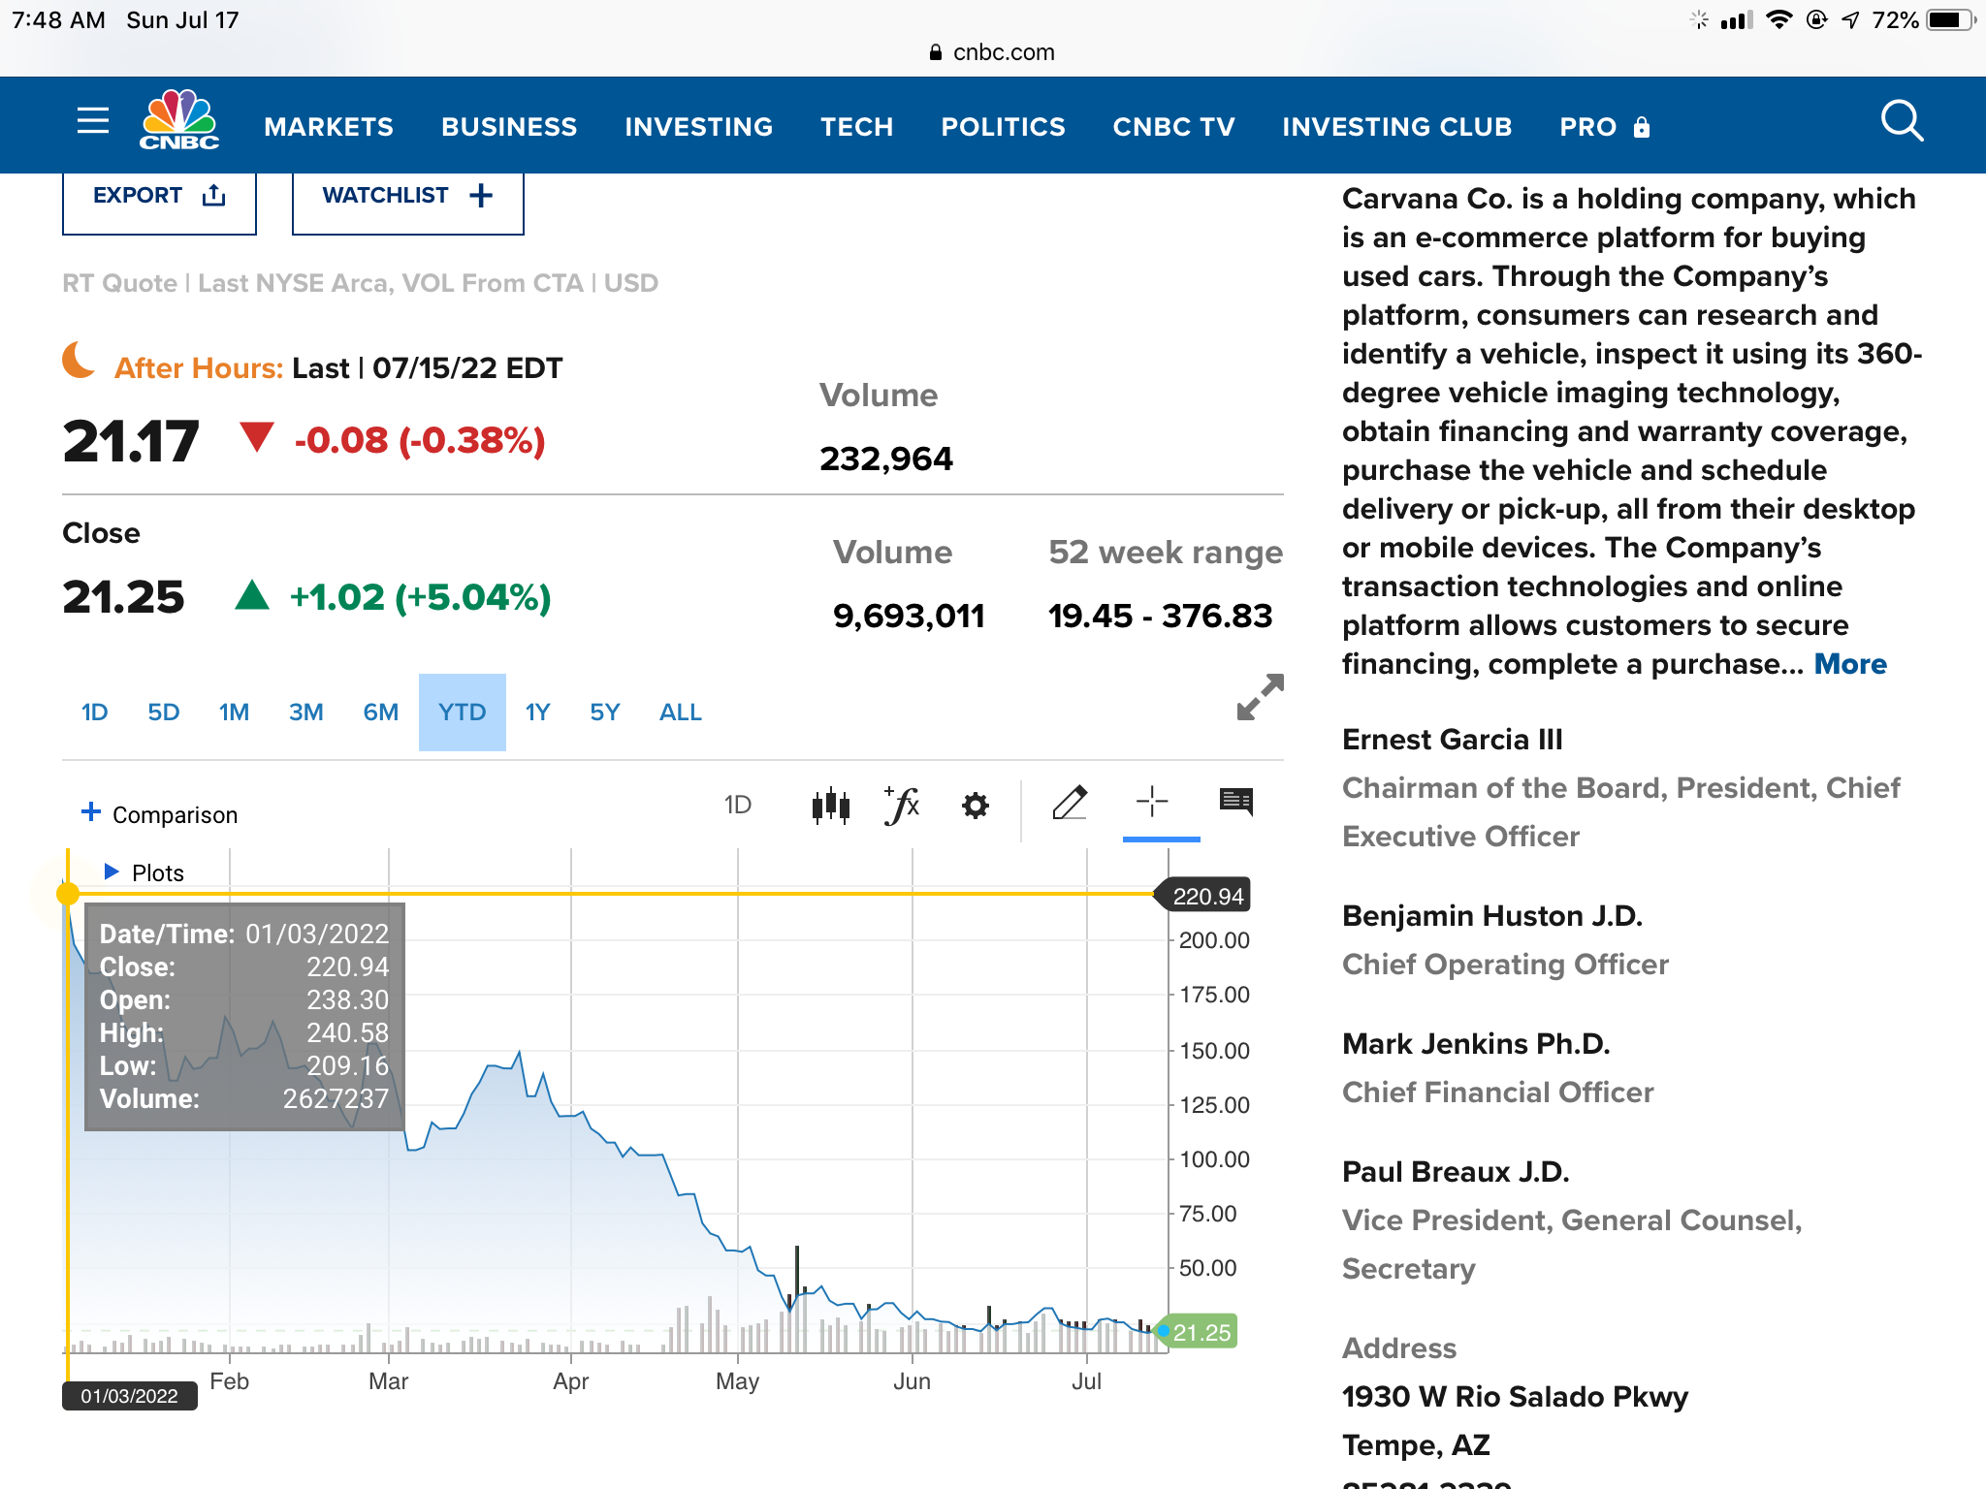
Task: Select the candlestick chart style icon
Action: [830, 806]
